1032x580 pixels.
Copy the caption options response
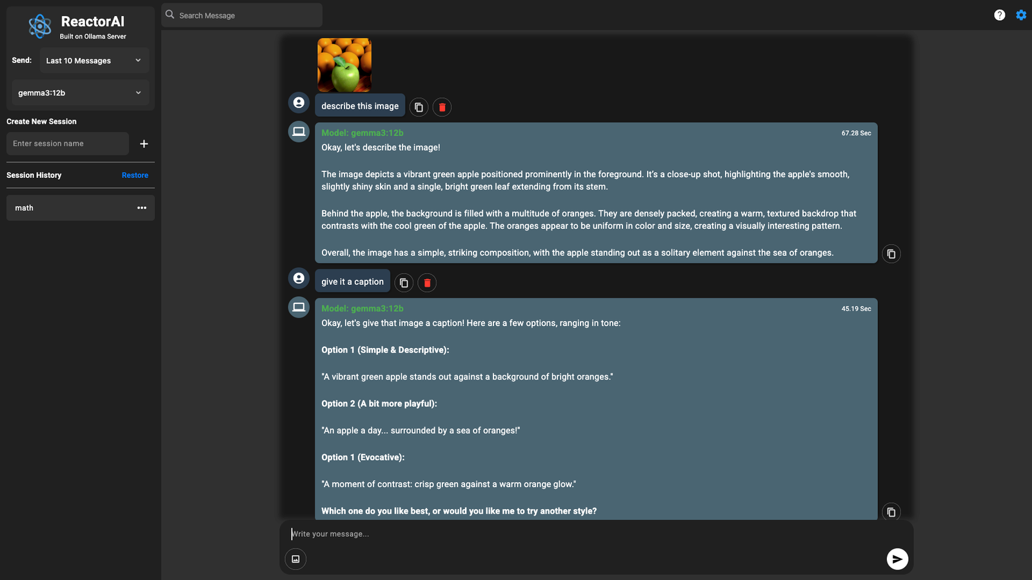(891, 512)
